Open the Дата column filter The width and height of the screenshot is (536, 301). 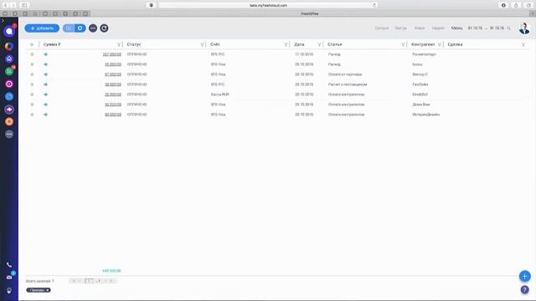click(x=320, y=44)
